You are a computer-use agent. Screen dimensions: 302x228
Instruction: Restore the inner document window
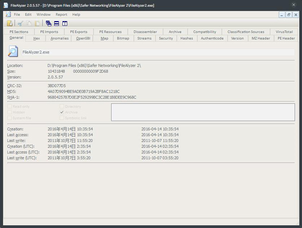click(289, 15)
